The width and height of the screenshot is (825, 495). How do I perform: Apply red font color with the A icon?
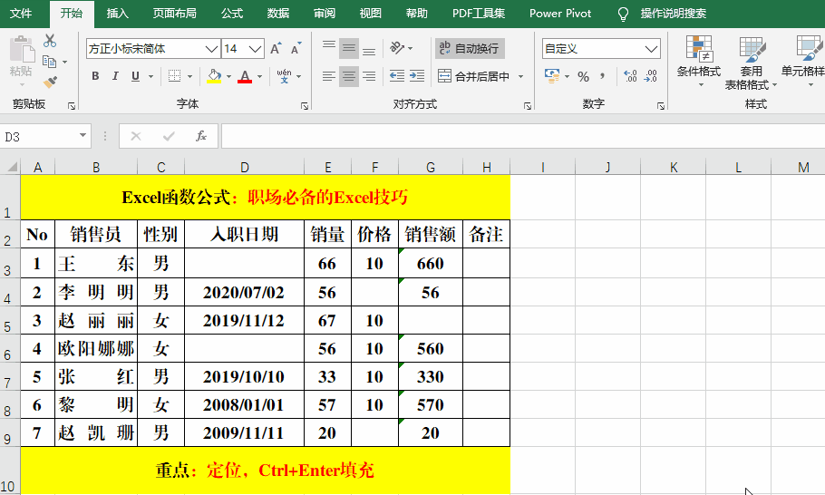pos(245,76)
